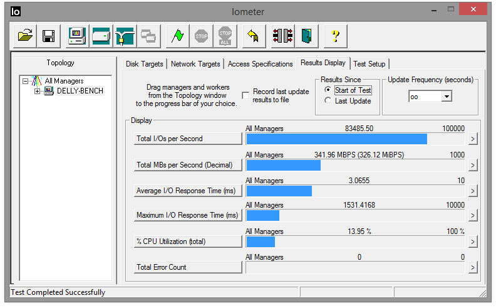This screenshot has height=308, width=496.
Task: Start a new manager
Action: 77,36
